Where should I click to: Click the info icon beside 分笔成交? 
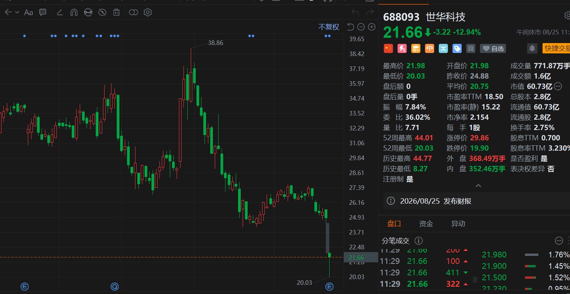(x=418, y=241)
